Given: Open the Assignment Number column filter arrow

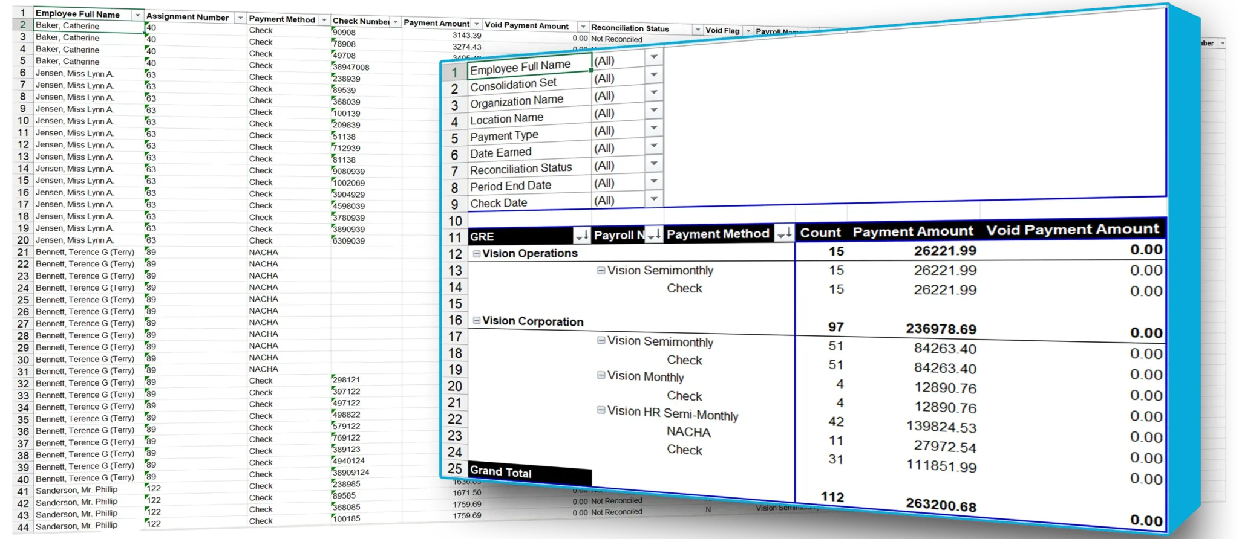Looking at the screenshot, I should pyautogui.click(x=240, y=18).
